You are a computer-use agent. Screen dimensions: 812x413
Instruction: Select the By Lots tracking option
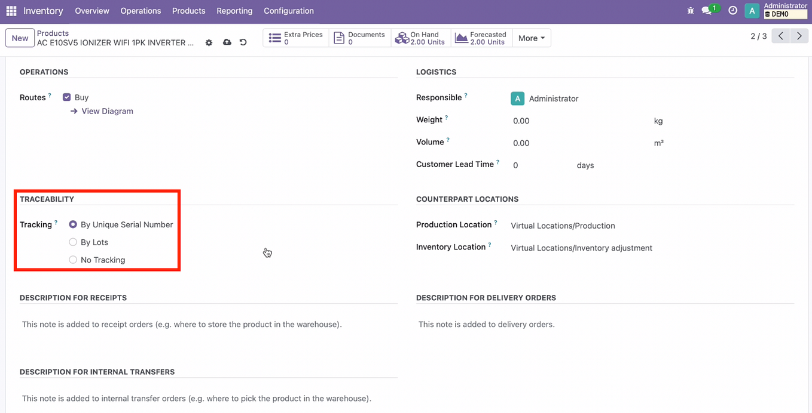click(72, 242)
